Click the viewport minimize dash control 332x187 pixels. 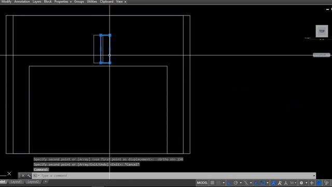pyautogui.click(x=327, y=9)
